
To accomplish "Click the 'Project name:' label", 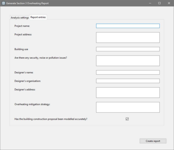I will point(22,26).
